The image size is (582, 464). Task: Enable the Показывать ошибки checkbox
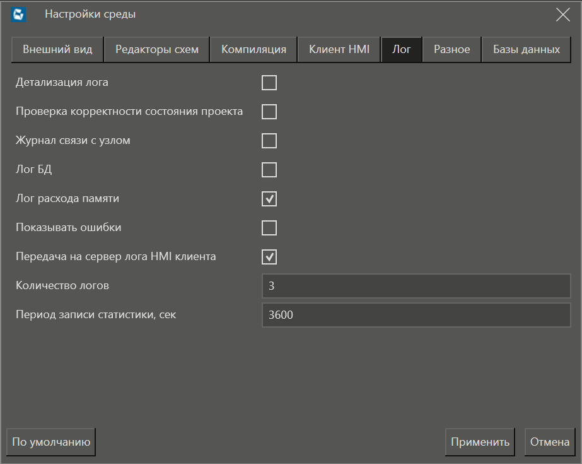[269, 228]
